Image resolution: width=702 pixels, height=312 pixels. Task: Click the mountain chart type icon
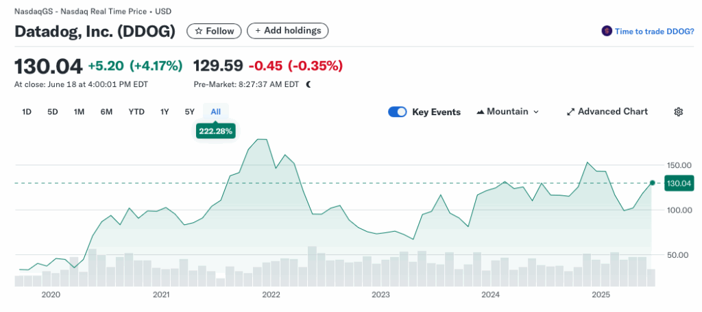480,112
